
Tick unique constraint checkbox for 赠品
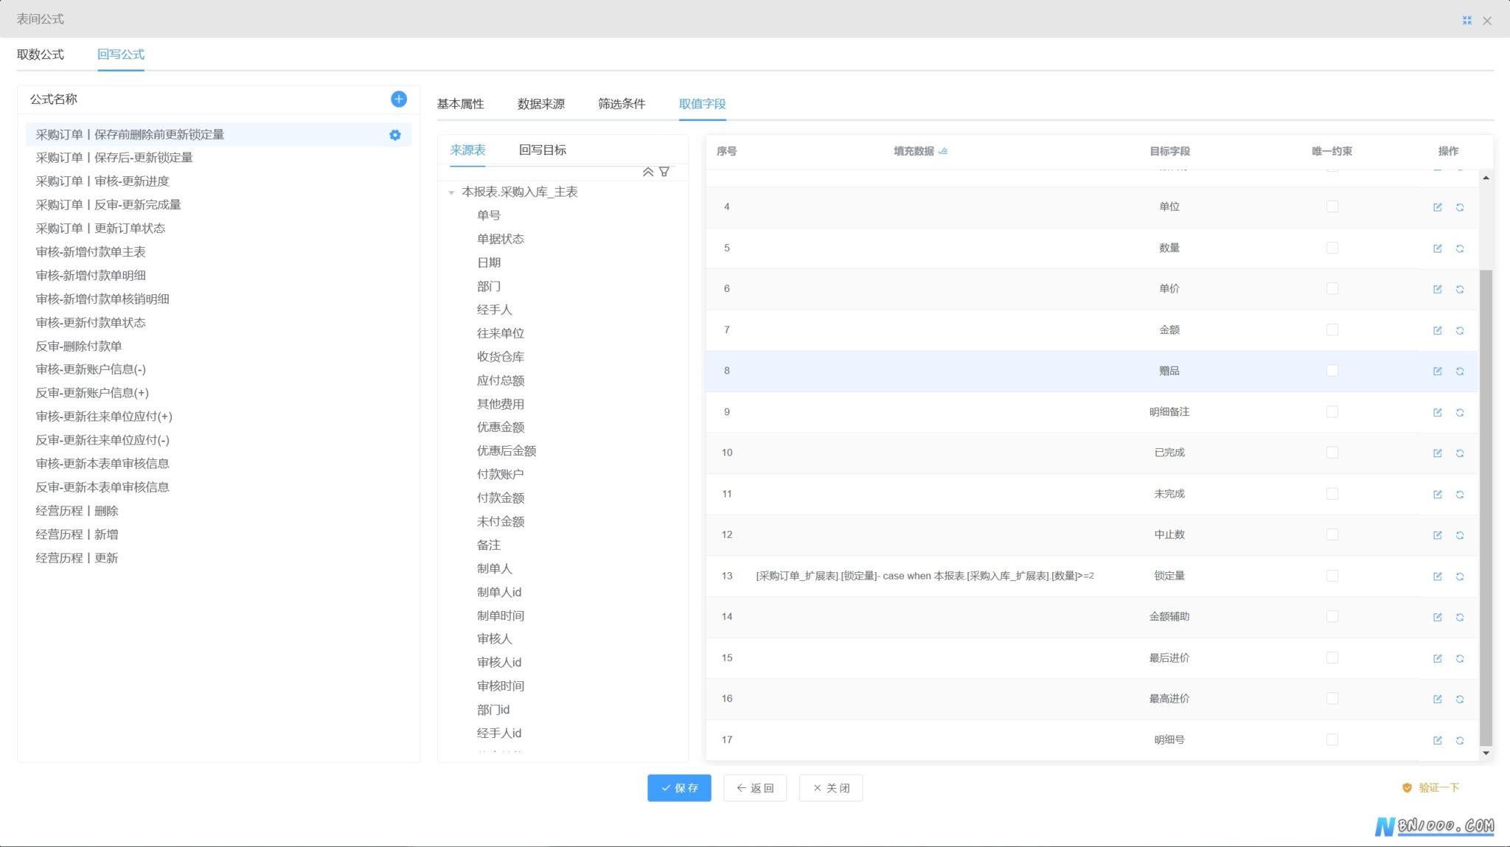point(1332,370)
